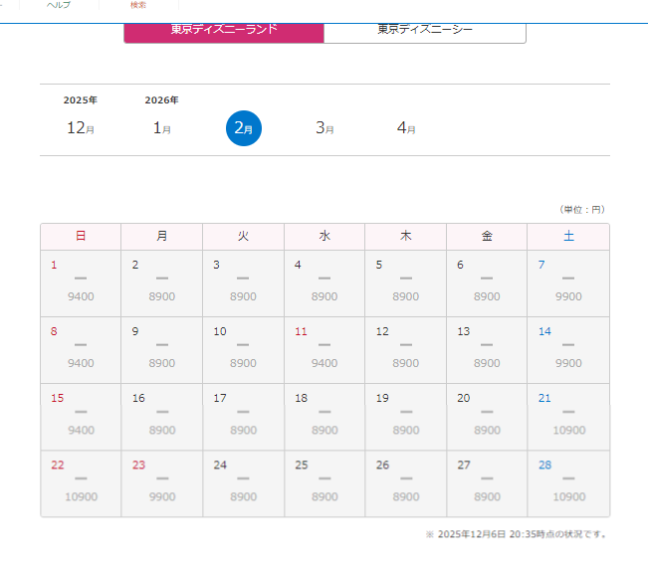Select February 16 date cell
This screenshot has height=564, width=648.
tap(161, 417)
